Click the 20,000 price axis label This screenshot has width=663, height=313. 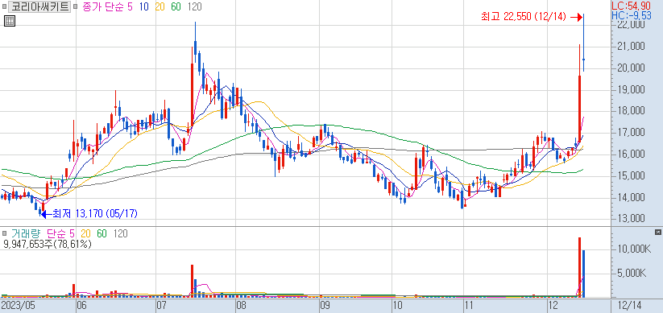pyautogui.click(x=631, y=68)
